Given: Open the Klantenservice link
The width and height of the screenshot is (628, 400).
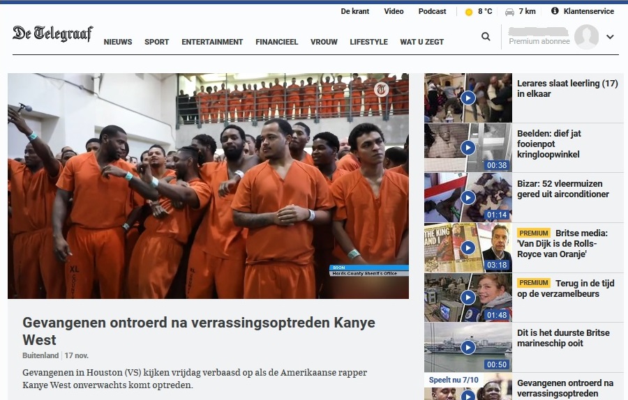Looking at the screenshot, I should [x=589, y=12].
